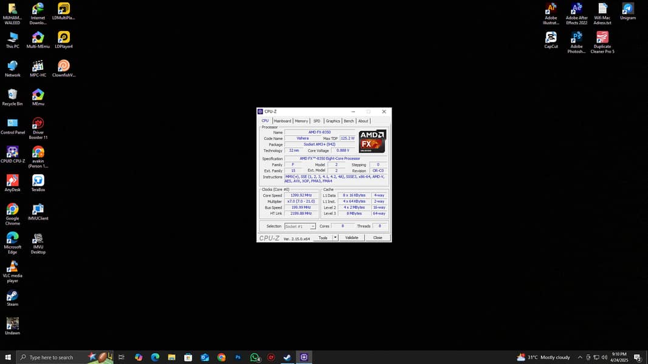The height and width of the screenshot is (364, 648).
Task: Open Steam desktop shortcut
Action: 12,298
